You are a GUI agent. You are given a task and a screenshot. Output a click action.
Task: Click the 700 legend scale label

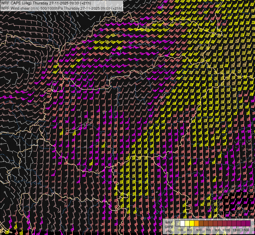tap(208, 230)
